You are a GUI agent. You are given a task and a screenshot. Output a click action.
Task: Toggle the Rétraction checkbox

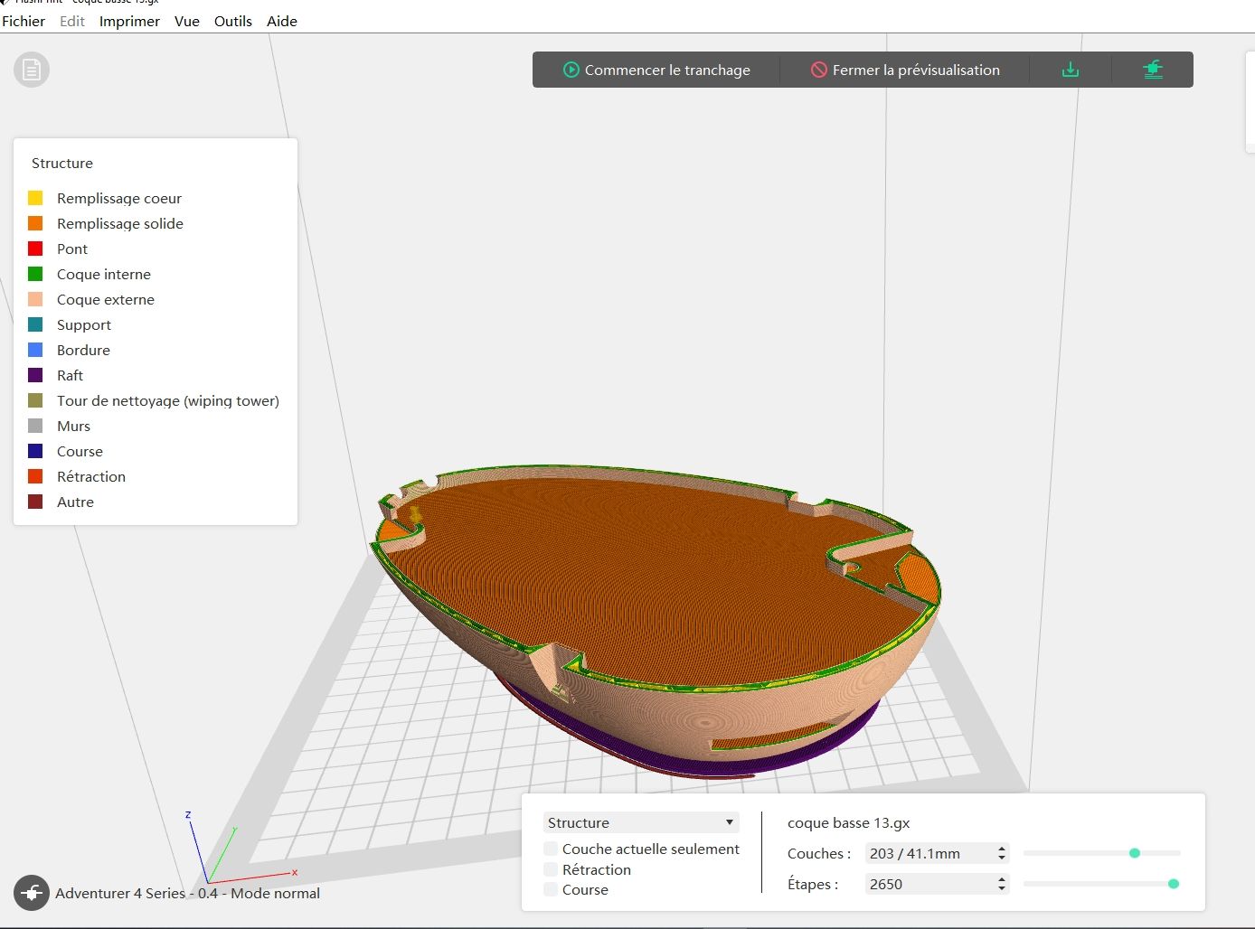coord(551,869)
